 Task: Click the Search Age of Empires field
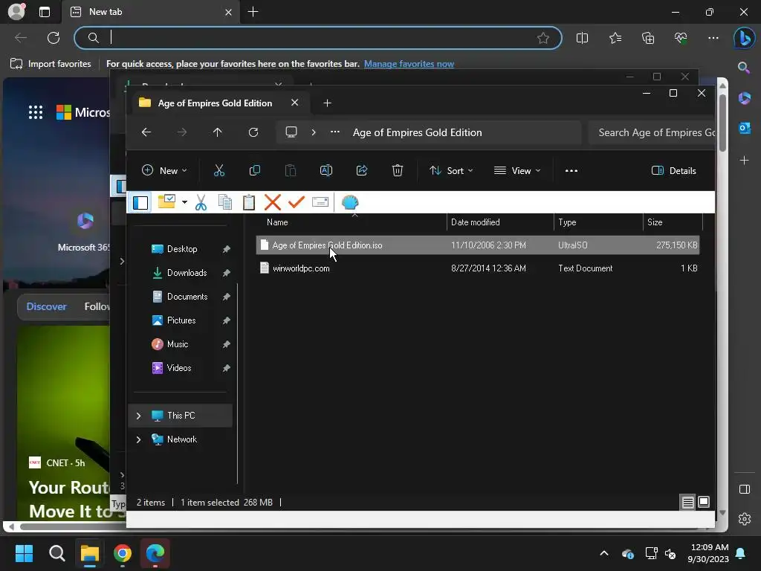(x=652, y=132)
